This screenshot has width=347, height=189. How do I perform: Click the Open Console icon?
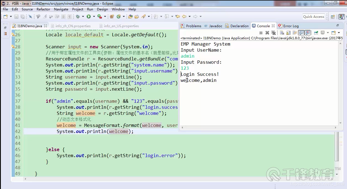click(x=334, y=33)
